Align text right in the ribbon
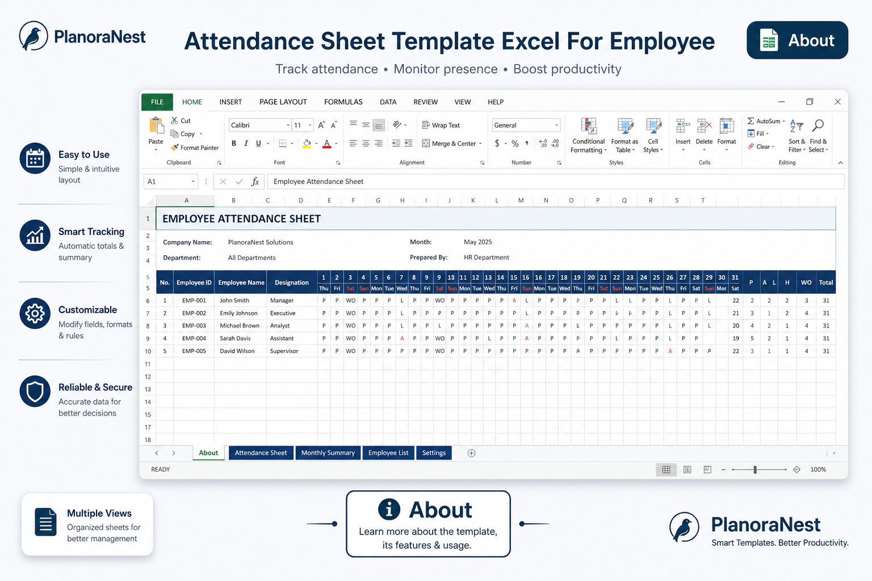The image size is (872, 581). point(379,144)
